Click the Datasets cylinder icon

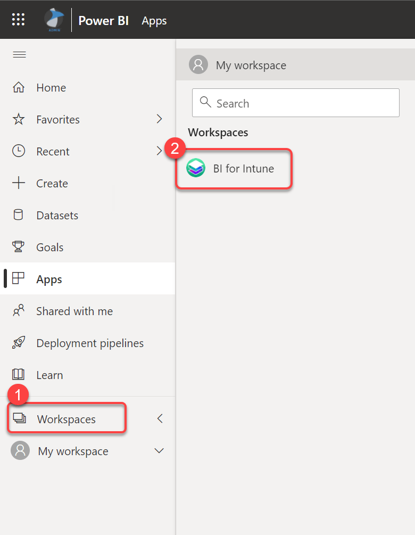click(19, 216)
